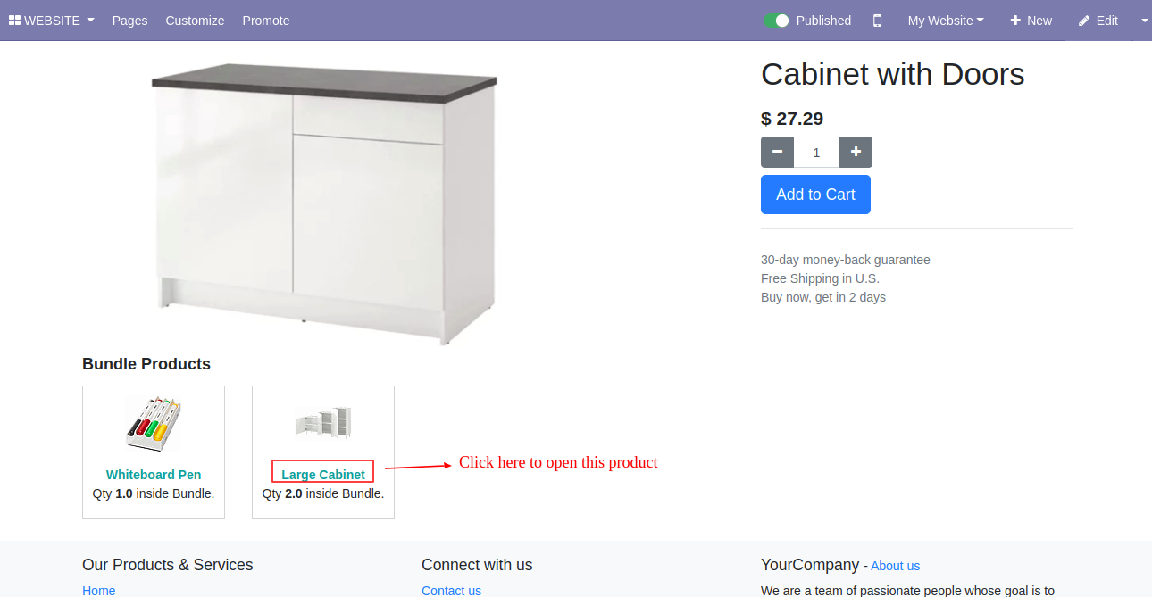Decrease quantity with the minus button
This screenshot has height=597, width=1152.
(x=777, y=152)
